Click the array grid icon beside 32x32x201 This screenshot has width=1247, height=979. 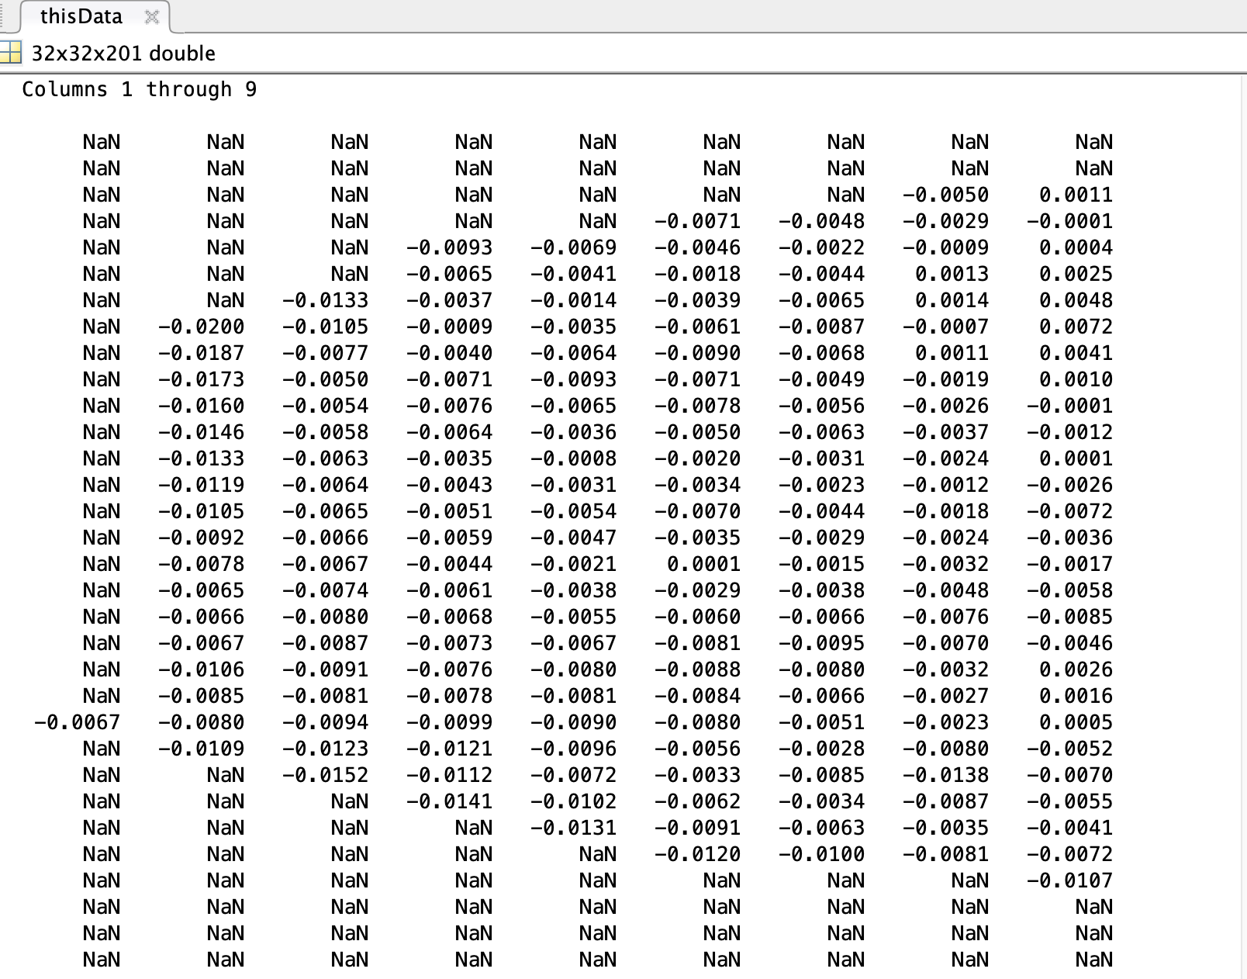11,53
